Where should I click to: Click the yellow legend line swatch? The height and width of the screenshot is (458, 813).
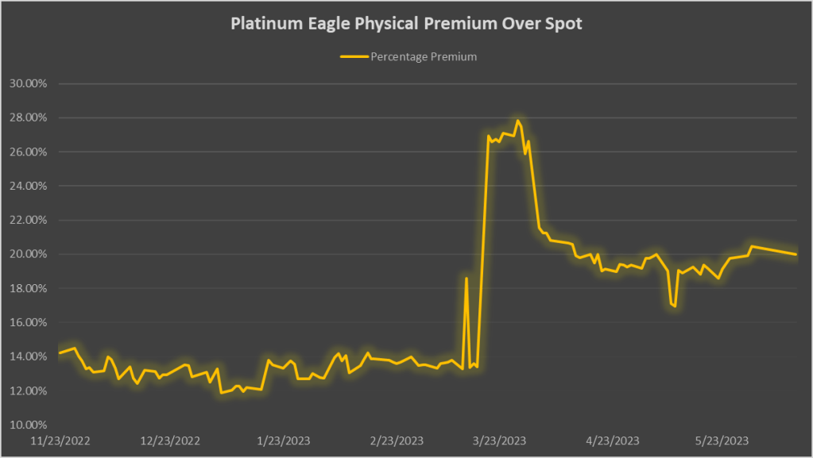pyautogui.click(x=353, y=56)
